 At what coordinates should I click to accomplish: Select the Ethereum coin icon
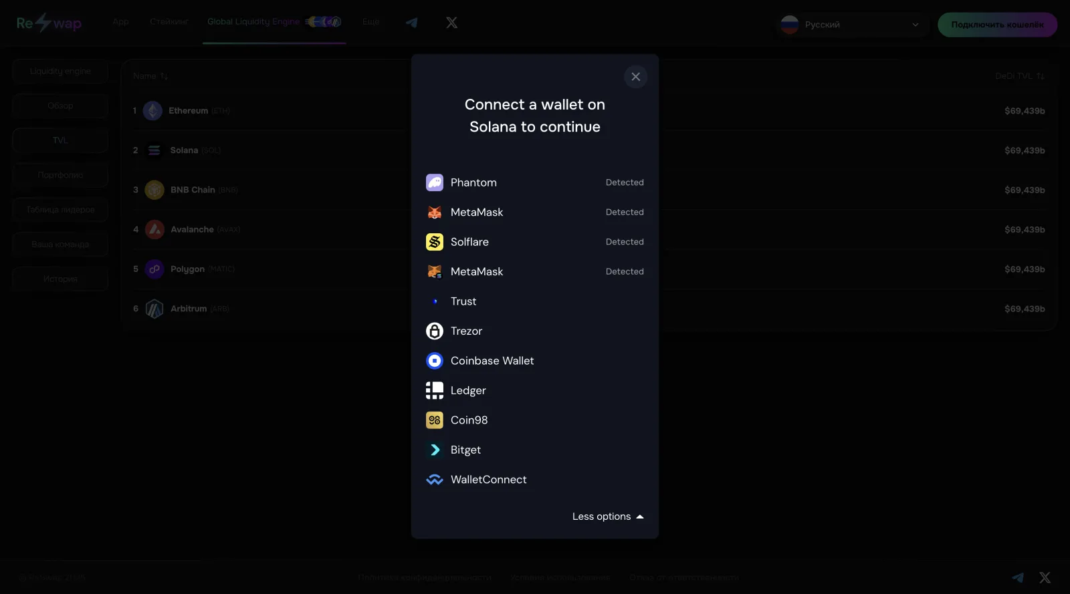tap(153, 111)
